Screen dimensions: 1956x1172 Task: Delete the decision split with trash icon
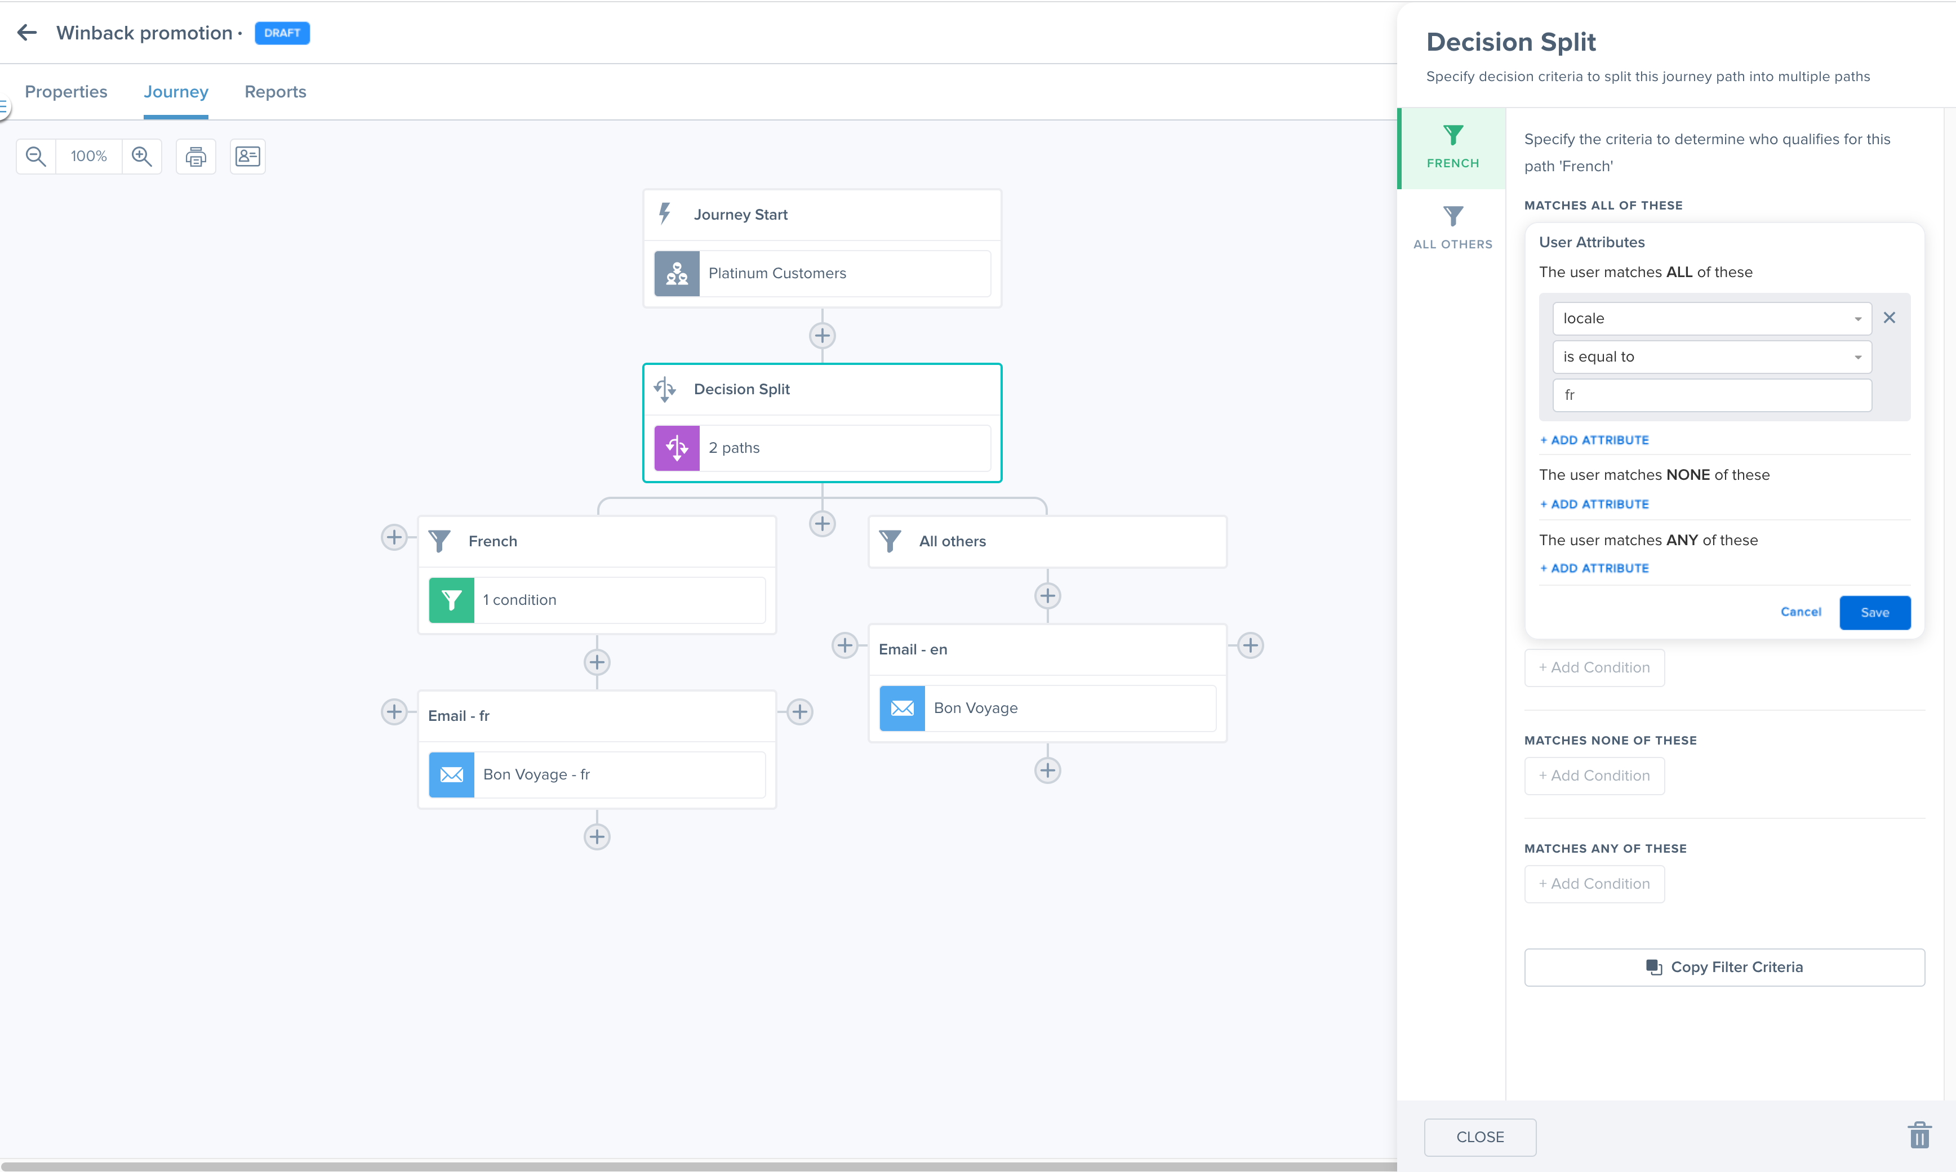(1919, 1135)
